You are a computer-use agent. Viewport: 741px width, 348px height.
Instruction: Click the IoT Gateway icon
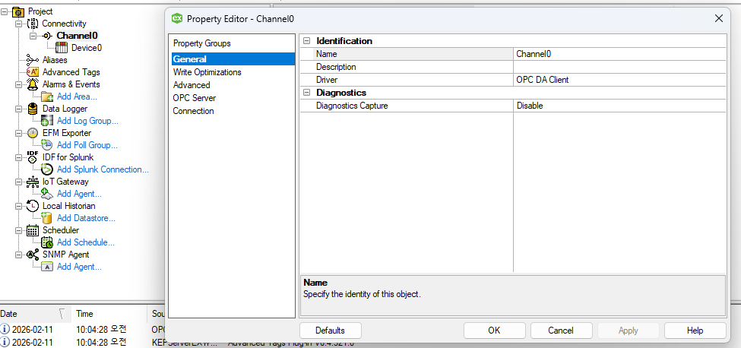(33, 182)
